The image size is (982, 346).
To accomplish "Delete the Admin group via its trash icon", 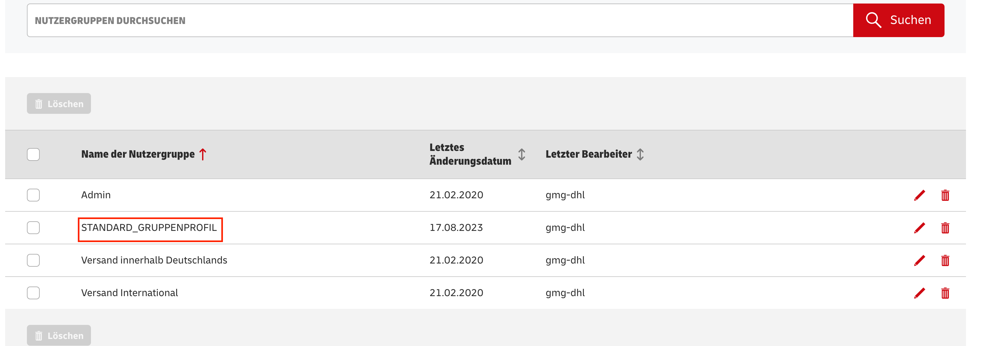I will tap(945, 195).
